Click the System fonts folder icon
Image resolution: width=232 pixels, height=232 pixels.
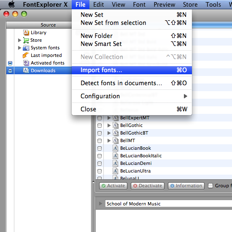tap(26, 48)
